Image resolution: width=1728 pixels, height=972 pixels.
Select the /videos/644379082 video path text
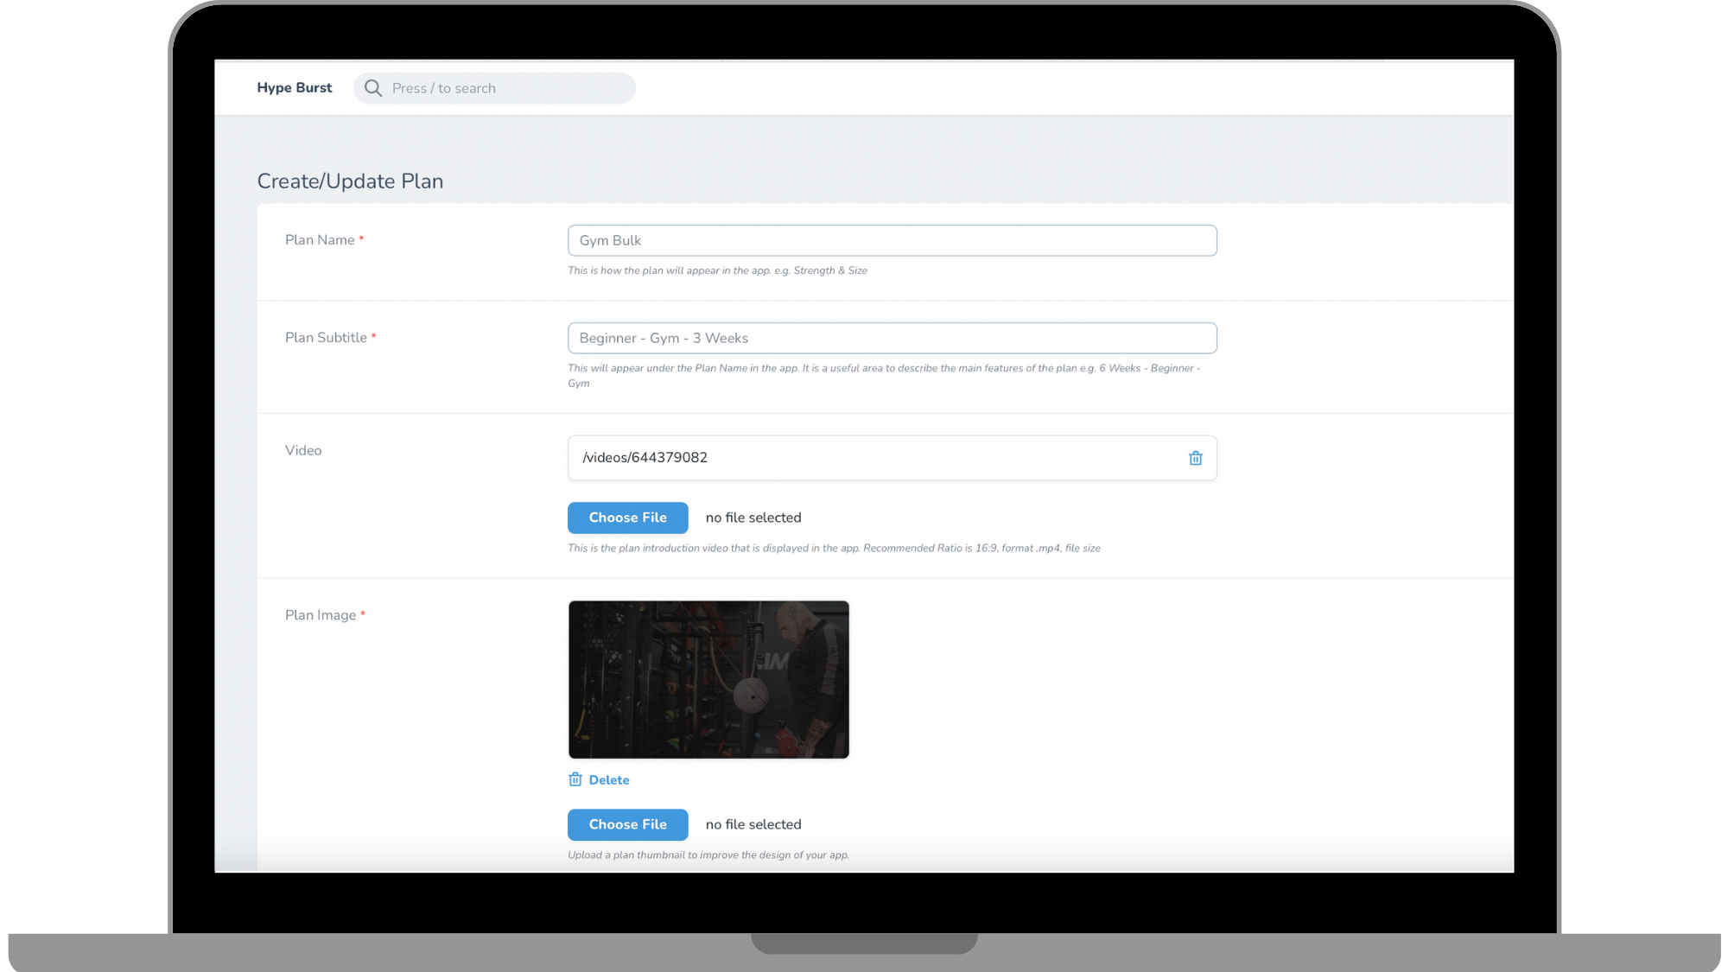coord(645,458)
